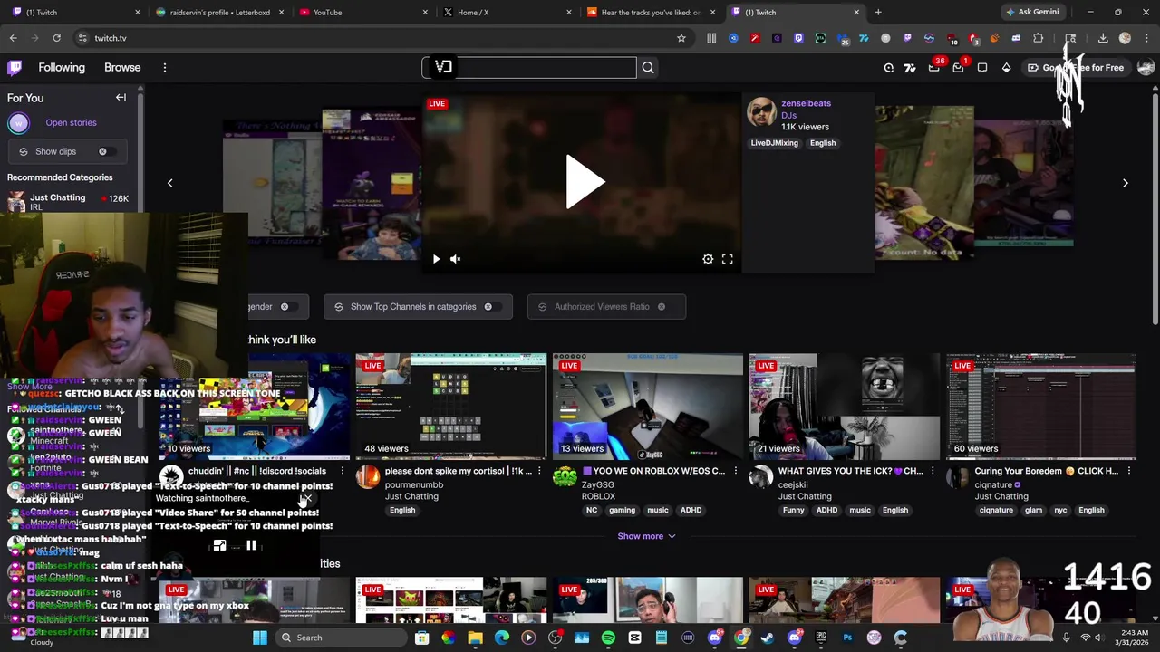Screen dimensions: 1160x652
Task: Open options menu for chuddin' stream card
Action: pyautogui.click(x=343, y=471)
